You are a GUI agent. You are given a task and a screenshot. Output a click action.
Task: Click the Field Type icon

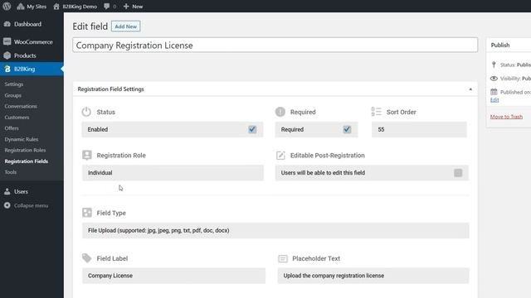(x=87, y=213)
